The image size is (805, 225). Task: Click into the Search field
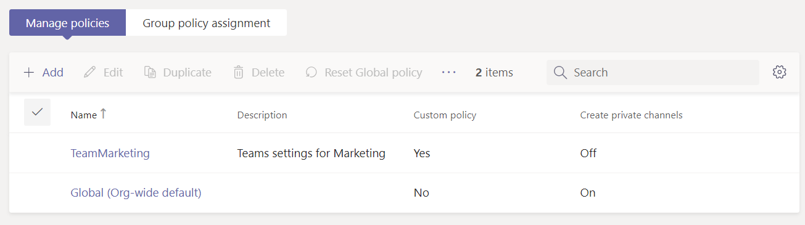click(x=653, y=72)
